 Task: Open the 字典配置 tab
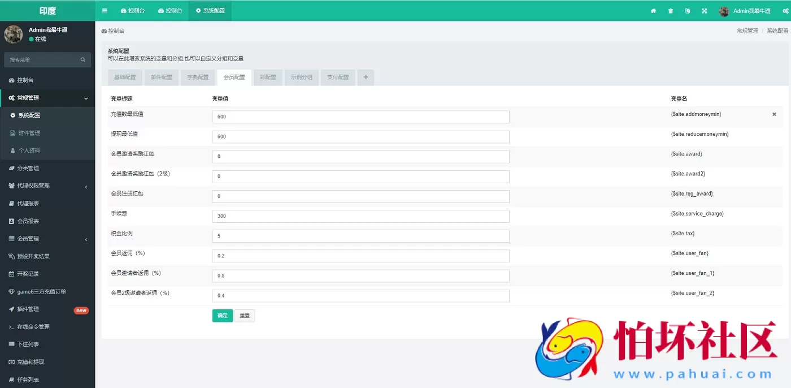[x=198, y=77]
